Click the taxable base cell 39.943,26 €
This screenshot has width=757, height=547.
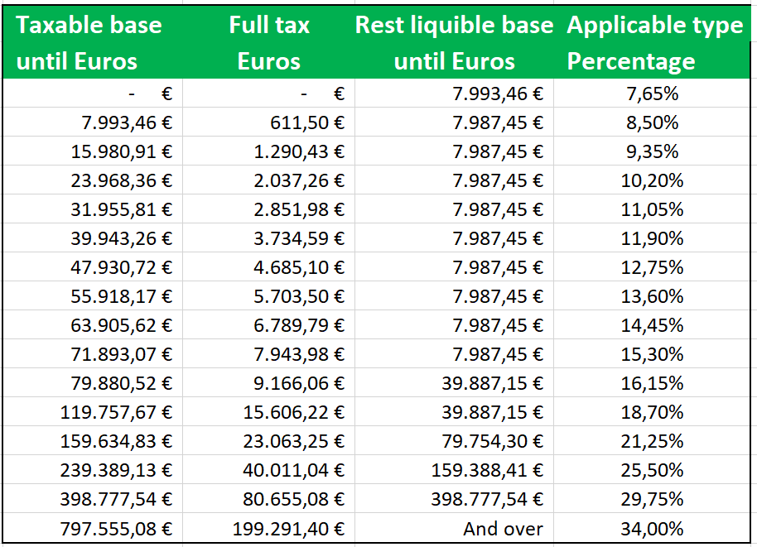pyautogui.click(x=93, y=238)
